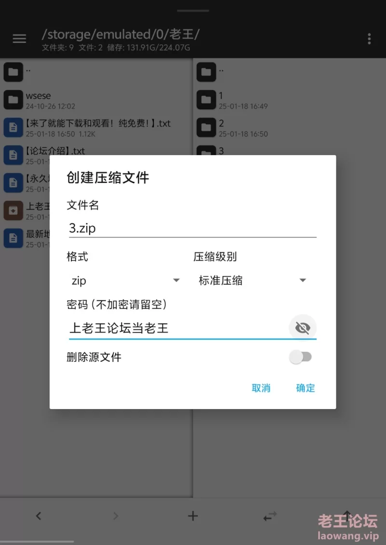Open folder 2 in right pane

pyautogui.click(x=289, y=128)
